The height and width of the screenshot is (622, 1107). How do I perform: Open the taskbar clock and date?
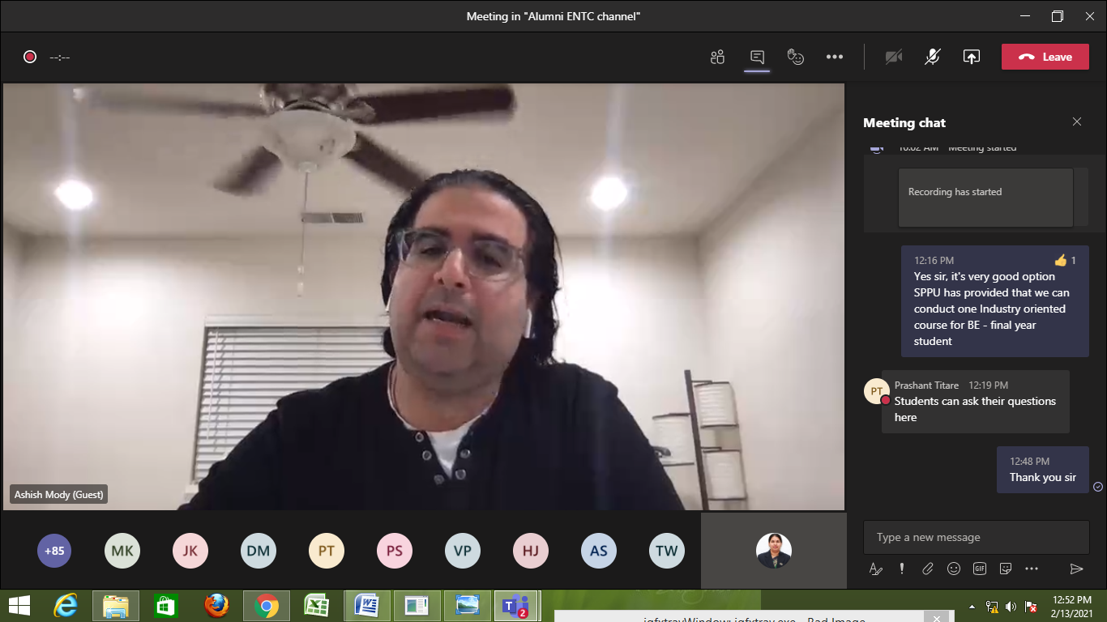click(x=1072, y=606)
